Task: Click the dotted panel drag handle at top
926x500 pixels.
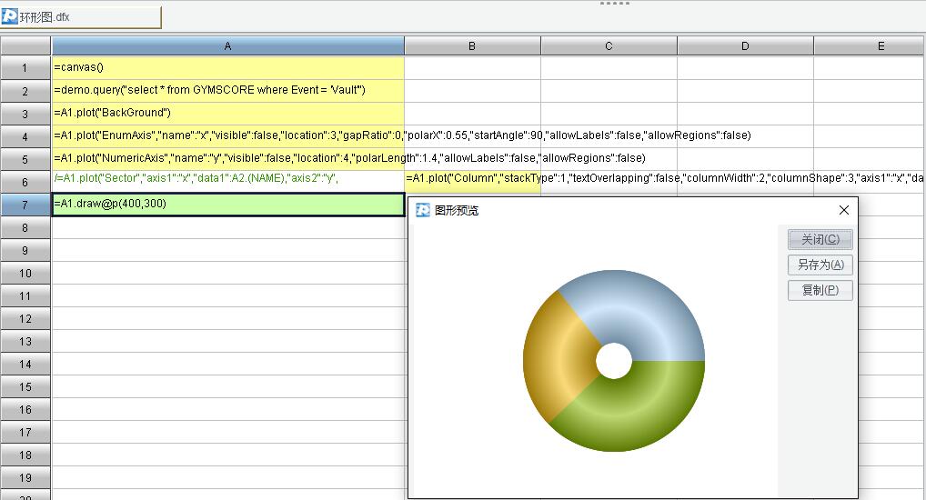Action: pyautogui.click(x=615, y=4)
